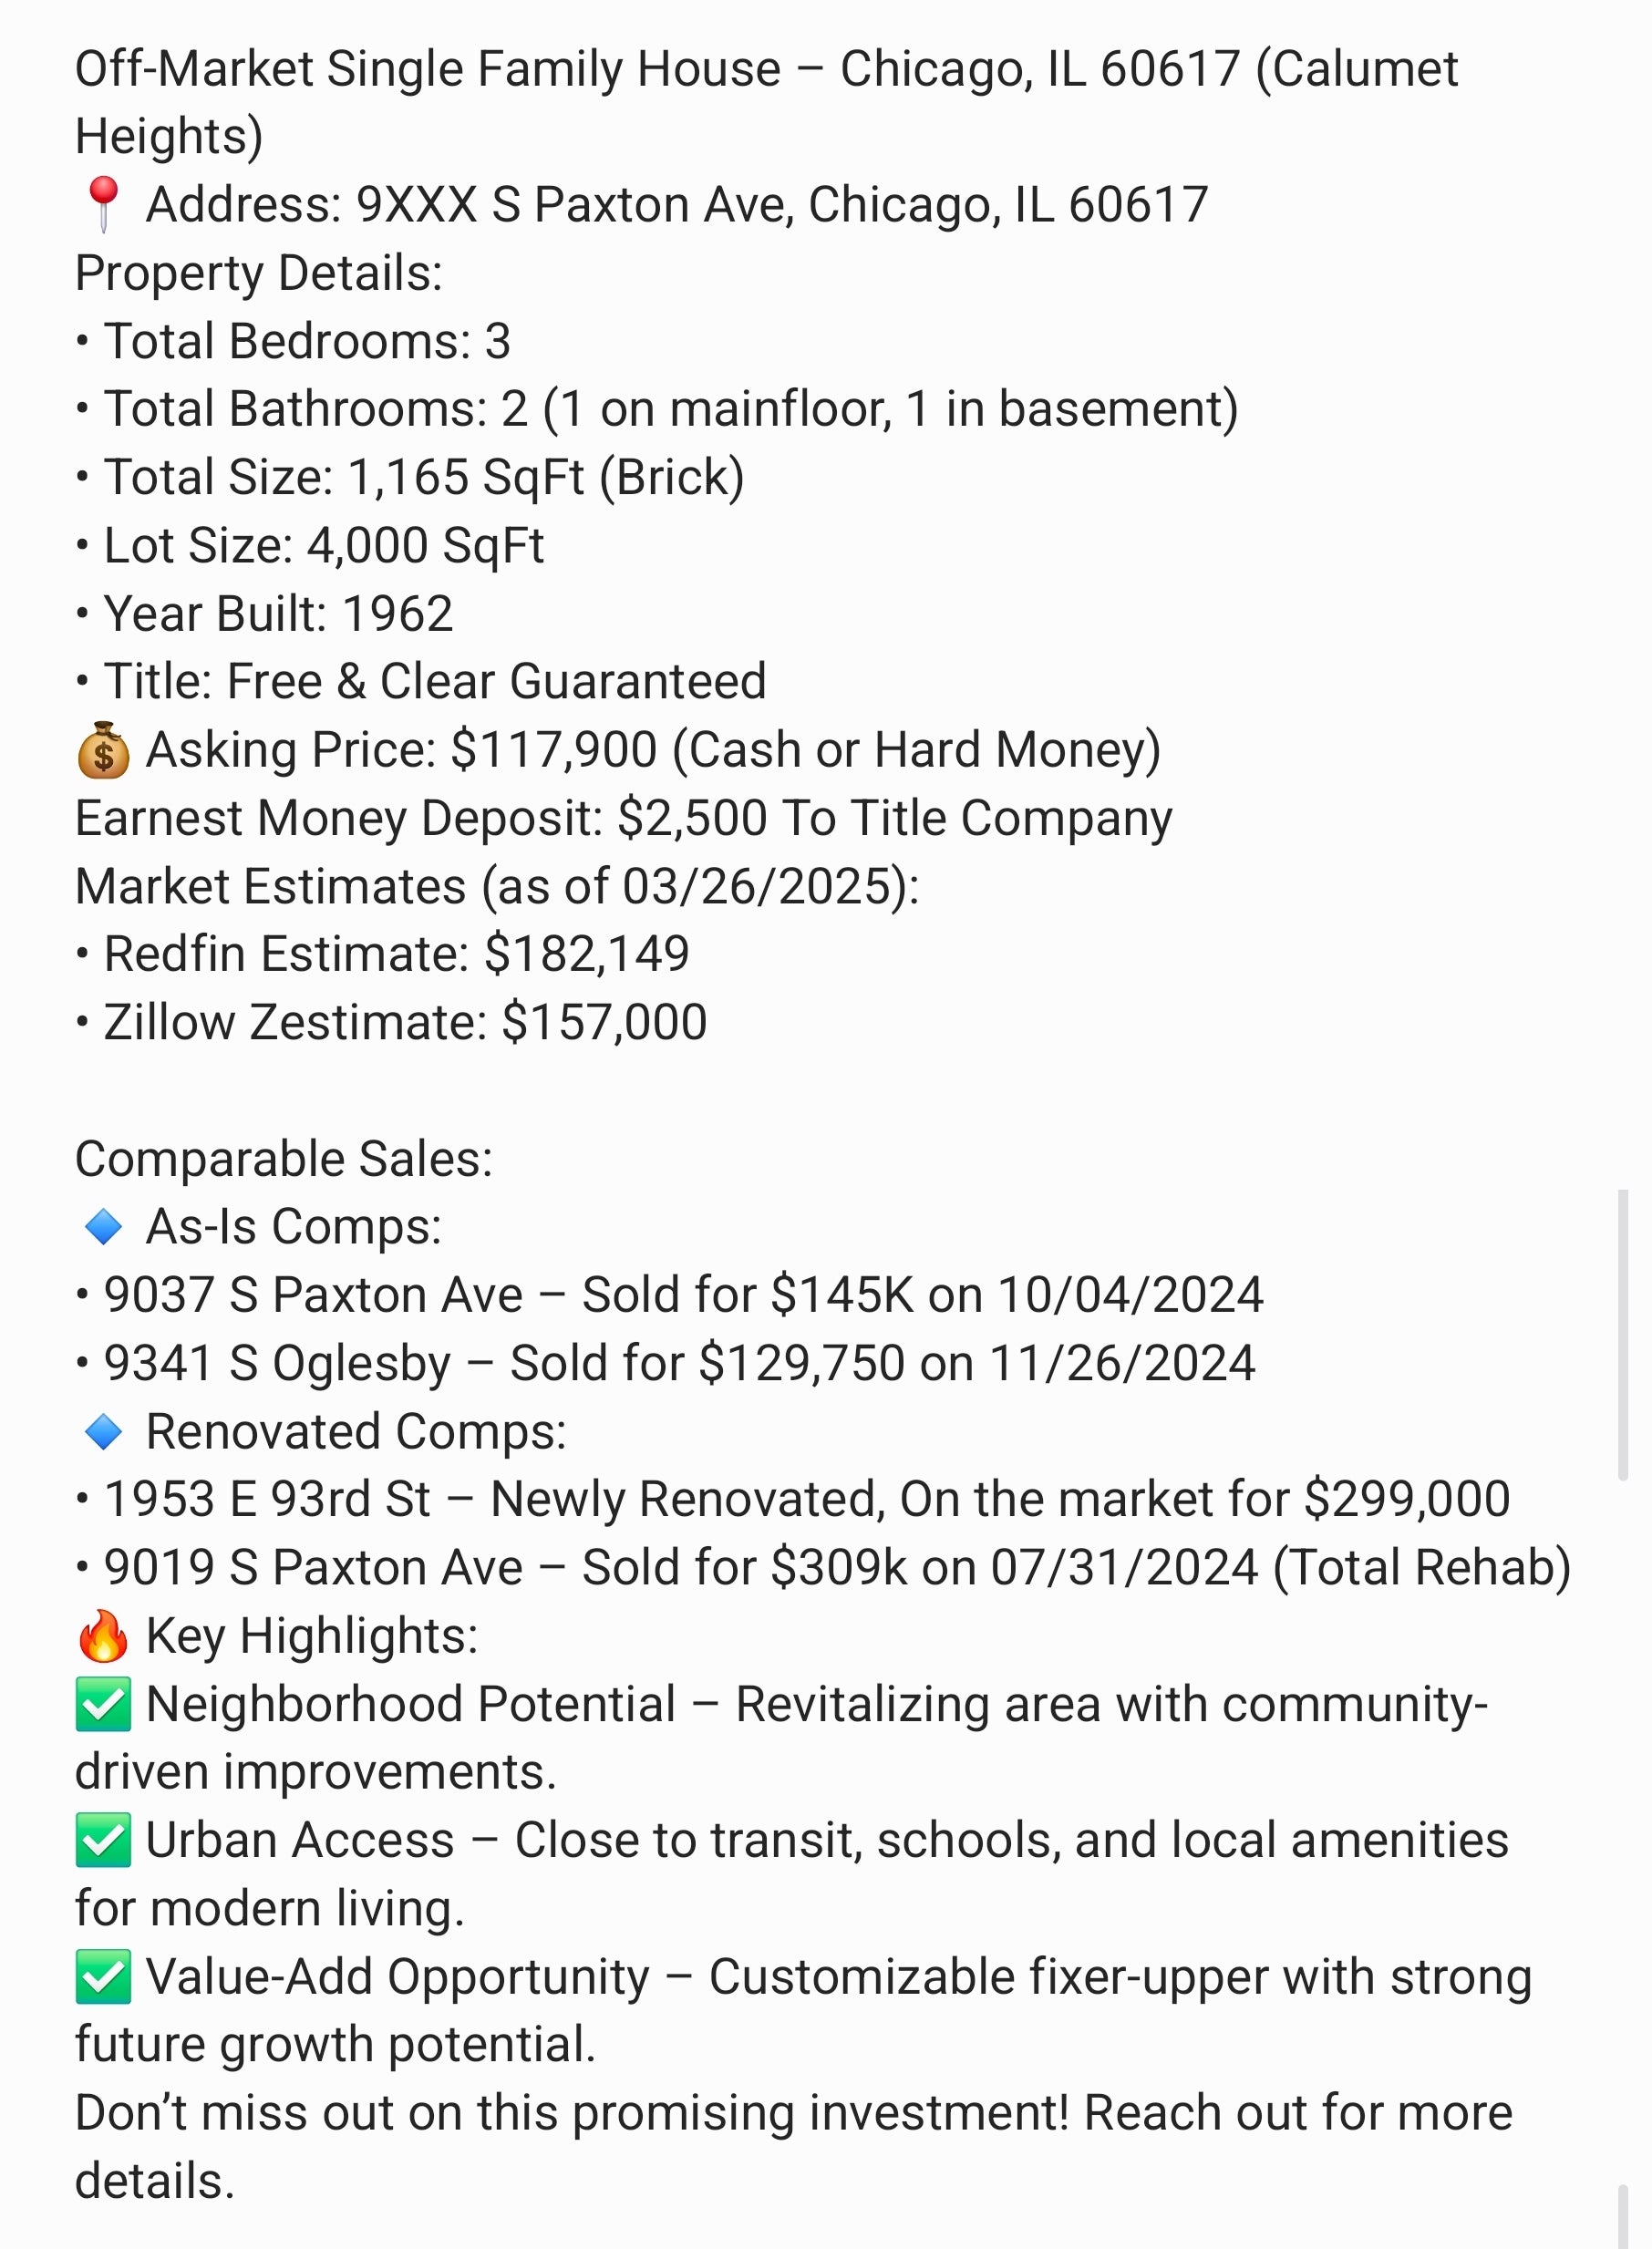
Task: Tap the Year Built: 1962 bullet
Action: click(x=265, y=613)
